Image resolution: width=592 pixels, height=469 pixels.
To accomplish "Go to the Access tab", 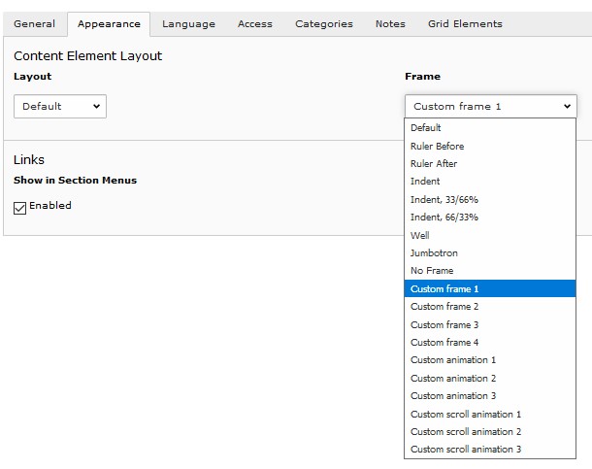I will 254,24.
